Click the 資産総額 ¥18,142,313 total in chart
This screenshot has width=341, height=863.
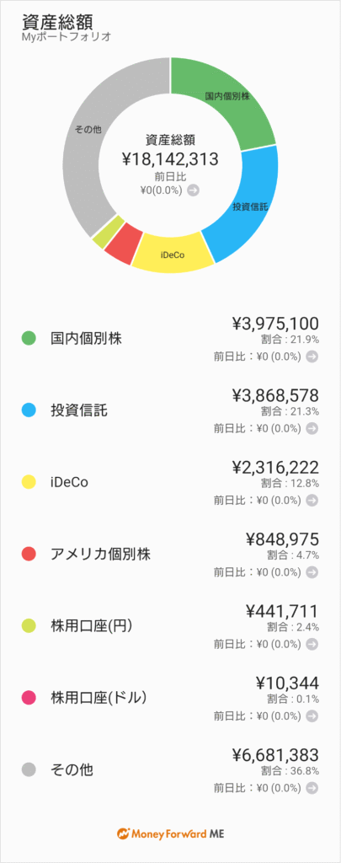click(170, 151)
